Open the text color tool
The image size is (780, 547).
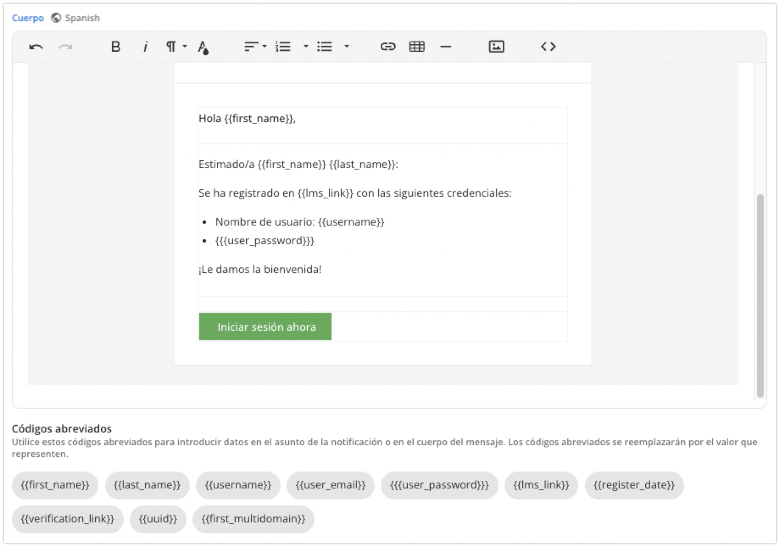tap(203, 47)
